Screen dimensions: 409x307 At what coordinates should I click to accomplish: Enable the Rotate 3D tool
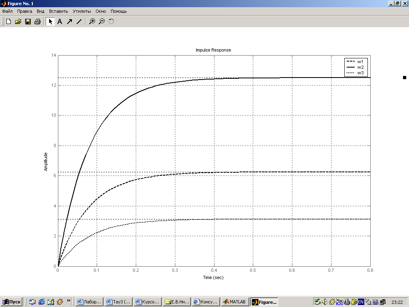tap(111, 22)
